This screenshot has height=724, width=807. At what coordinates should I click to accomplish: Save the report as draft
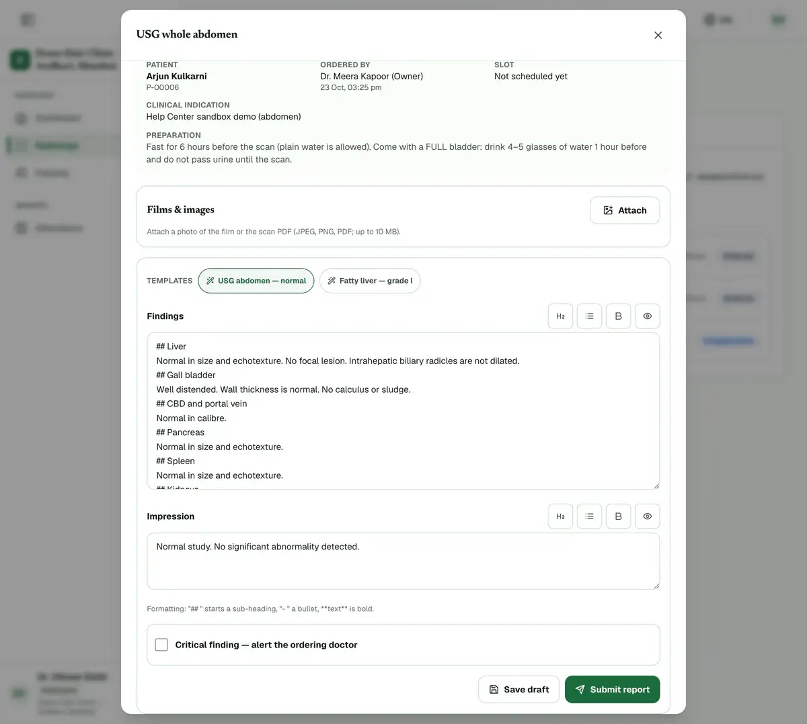[x=518, y=690]
